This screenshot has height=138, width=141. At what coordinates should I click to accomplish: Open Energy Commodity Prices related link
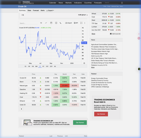point(99,78)
